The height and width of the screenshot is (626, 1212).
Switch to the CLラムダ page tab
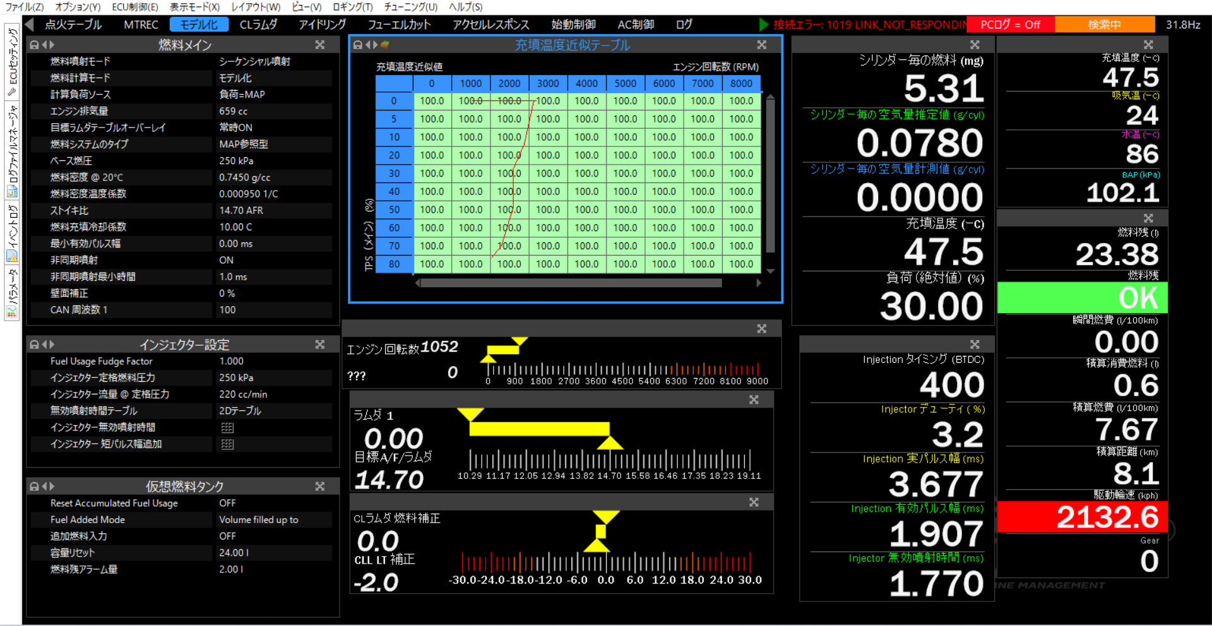point(258,25)
